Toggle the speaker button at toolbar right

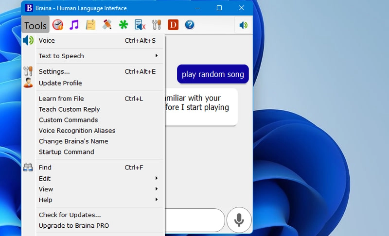(x=243, y=25)
